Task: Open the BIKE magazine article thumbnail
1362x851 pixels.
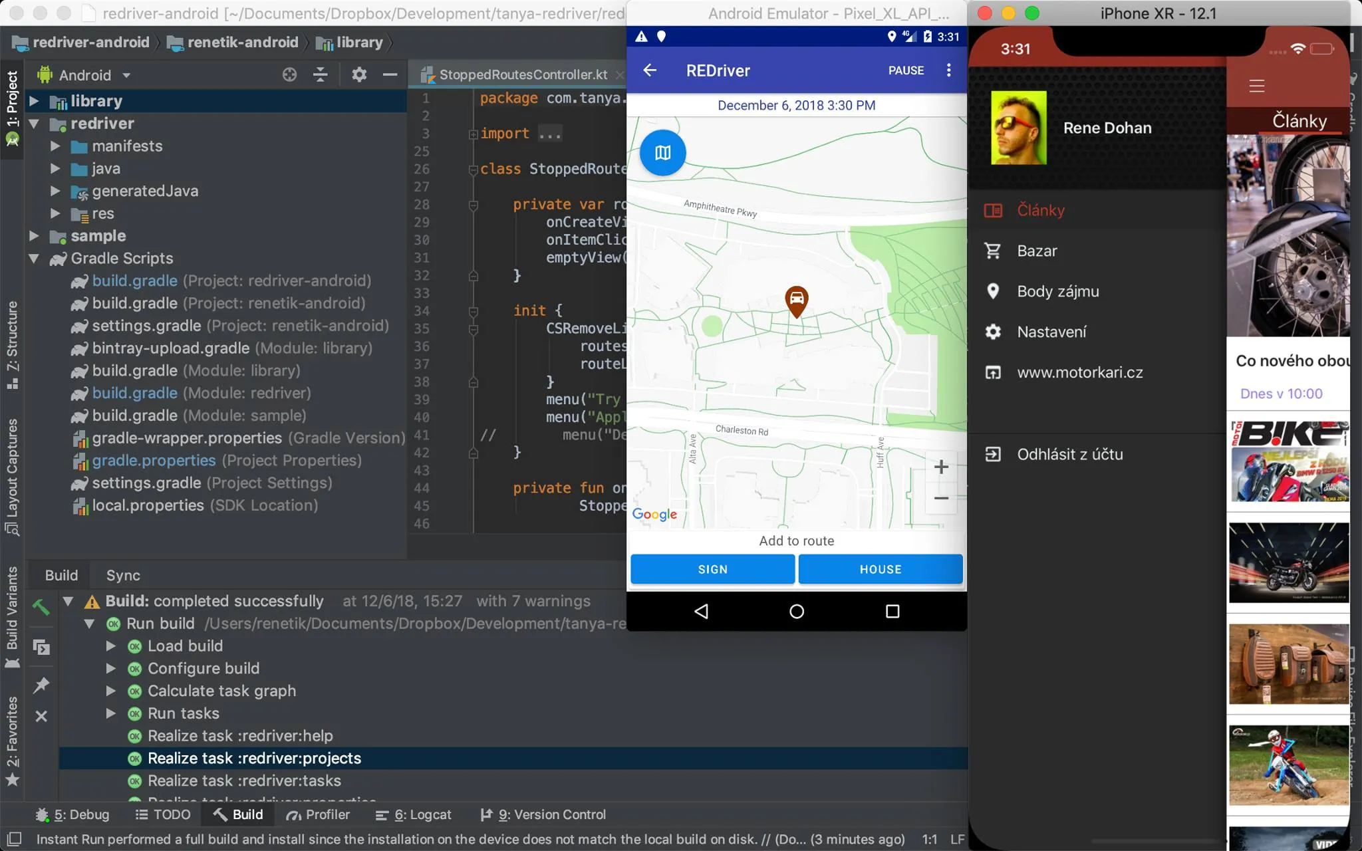Action: click(1289, 461)
